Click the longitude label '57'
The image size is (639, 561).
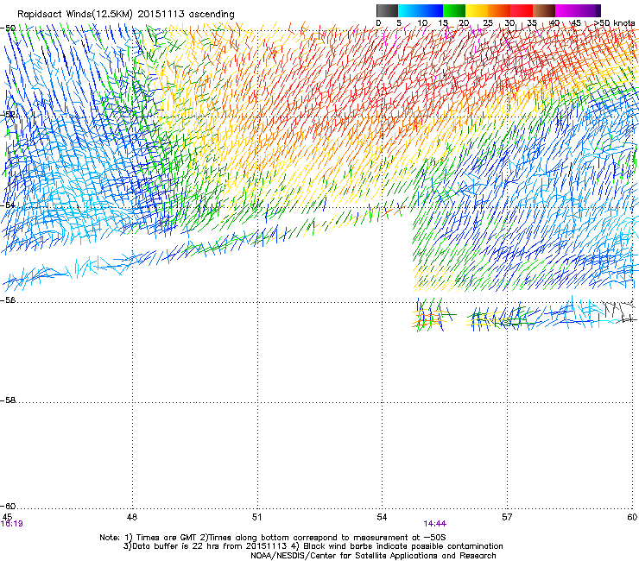click(x=507, y=517)
